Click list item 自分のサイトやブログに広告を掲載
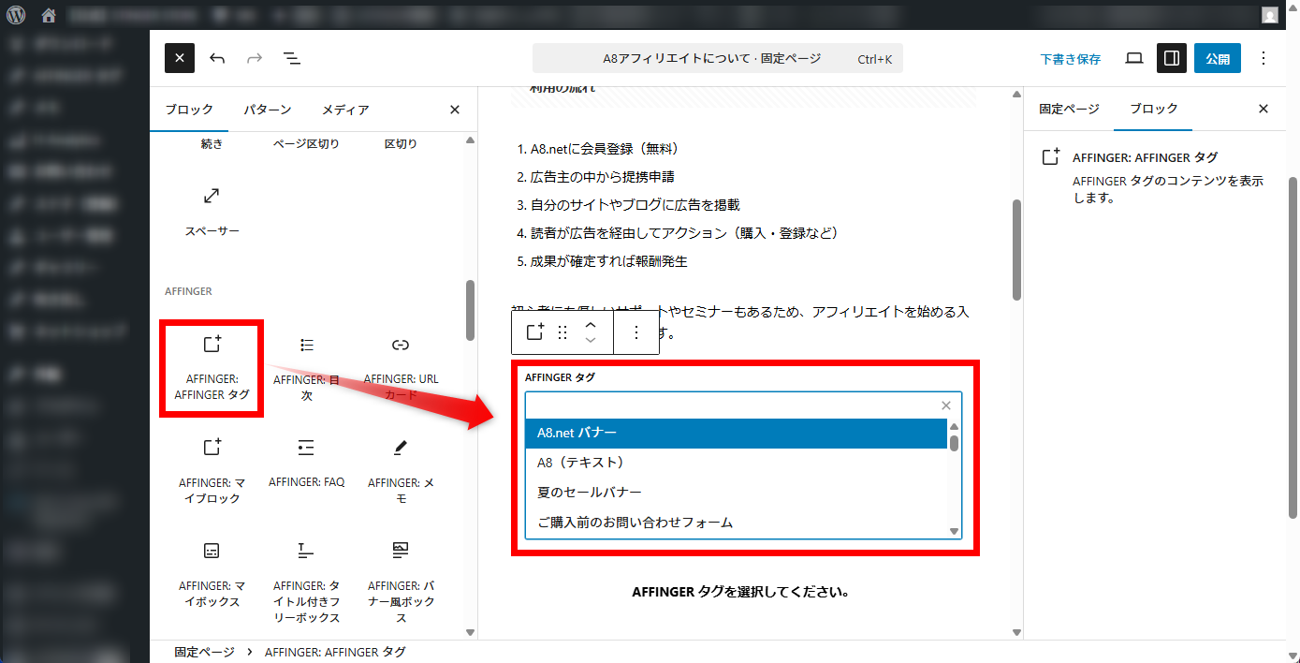 click(635, 205)
